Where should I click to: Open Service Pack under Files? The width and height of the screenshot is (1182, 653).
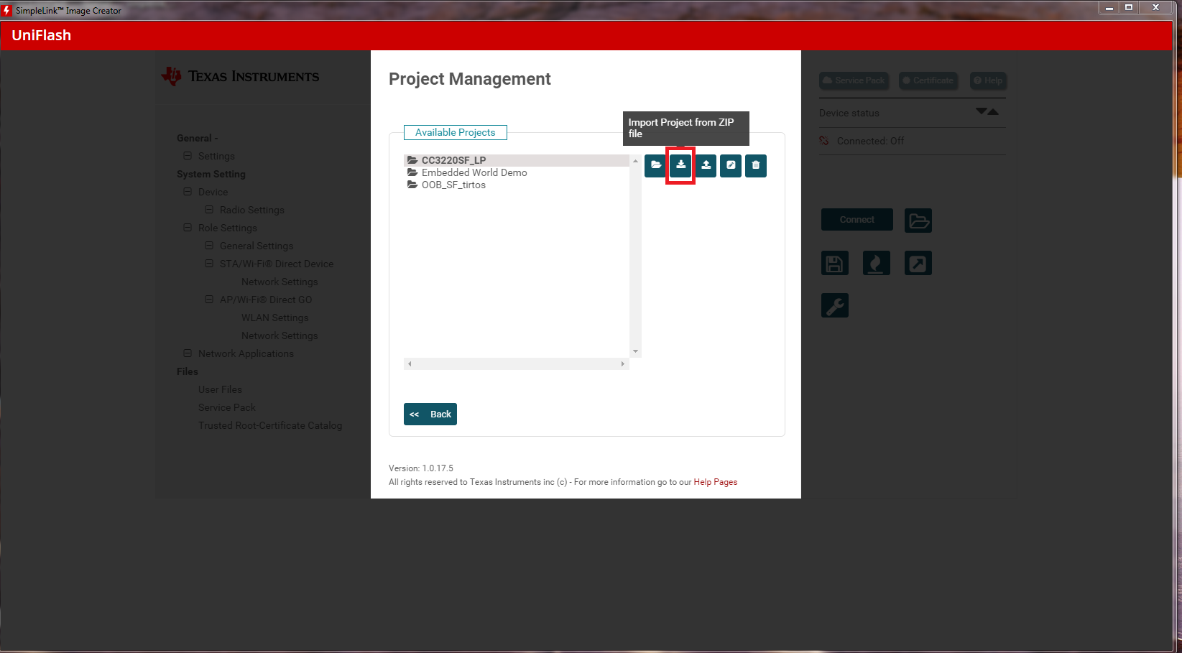click(227, 407)
